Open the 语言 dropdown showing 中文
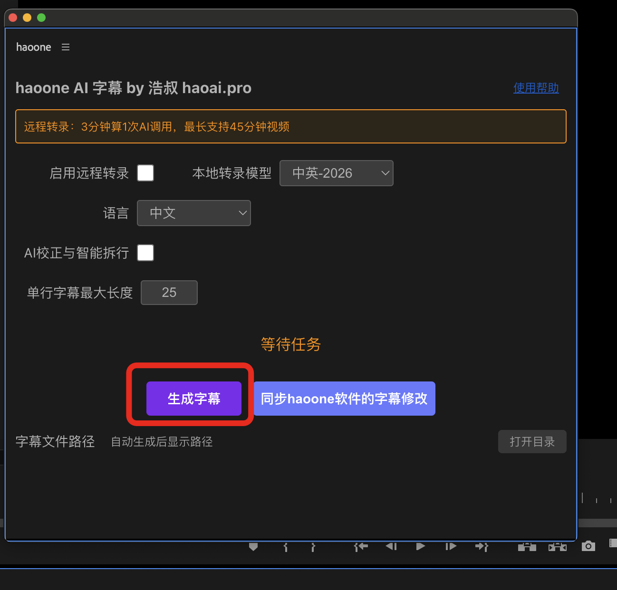The image size is (617, 590). click(194, 213)
